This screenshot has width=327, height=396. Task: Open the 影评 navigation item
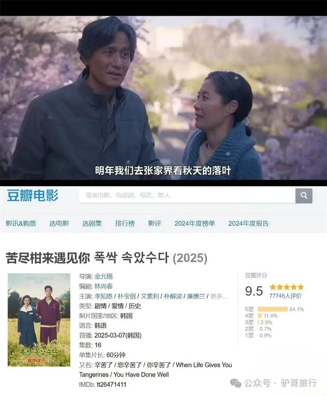[x=154, y=223]
